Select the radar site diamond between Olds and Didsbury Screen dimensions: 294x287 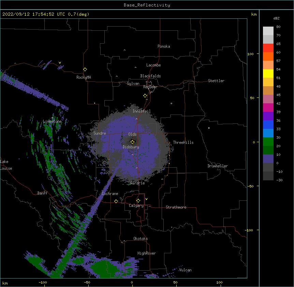click(132, 142)
